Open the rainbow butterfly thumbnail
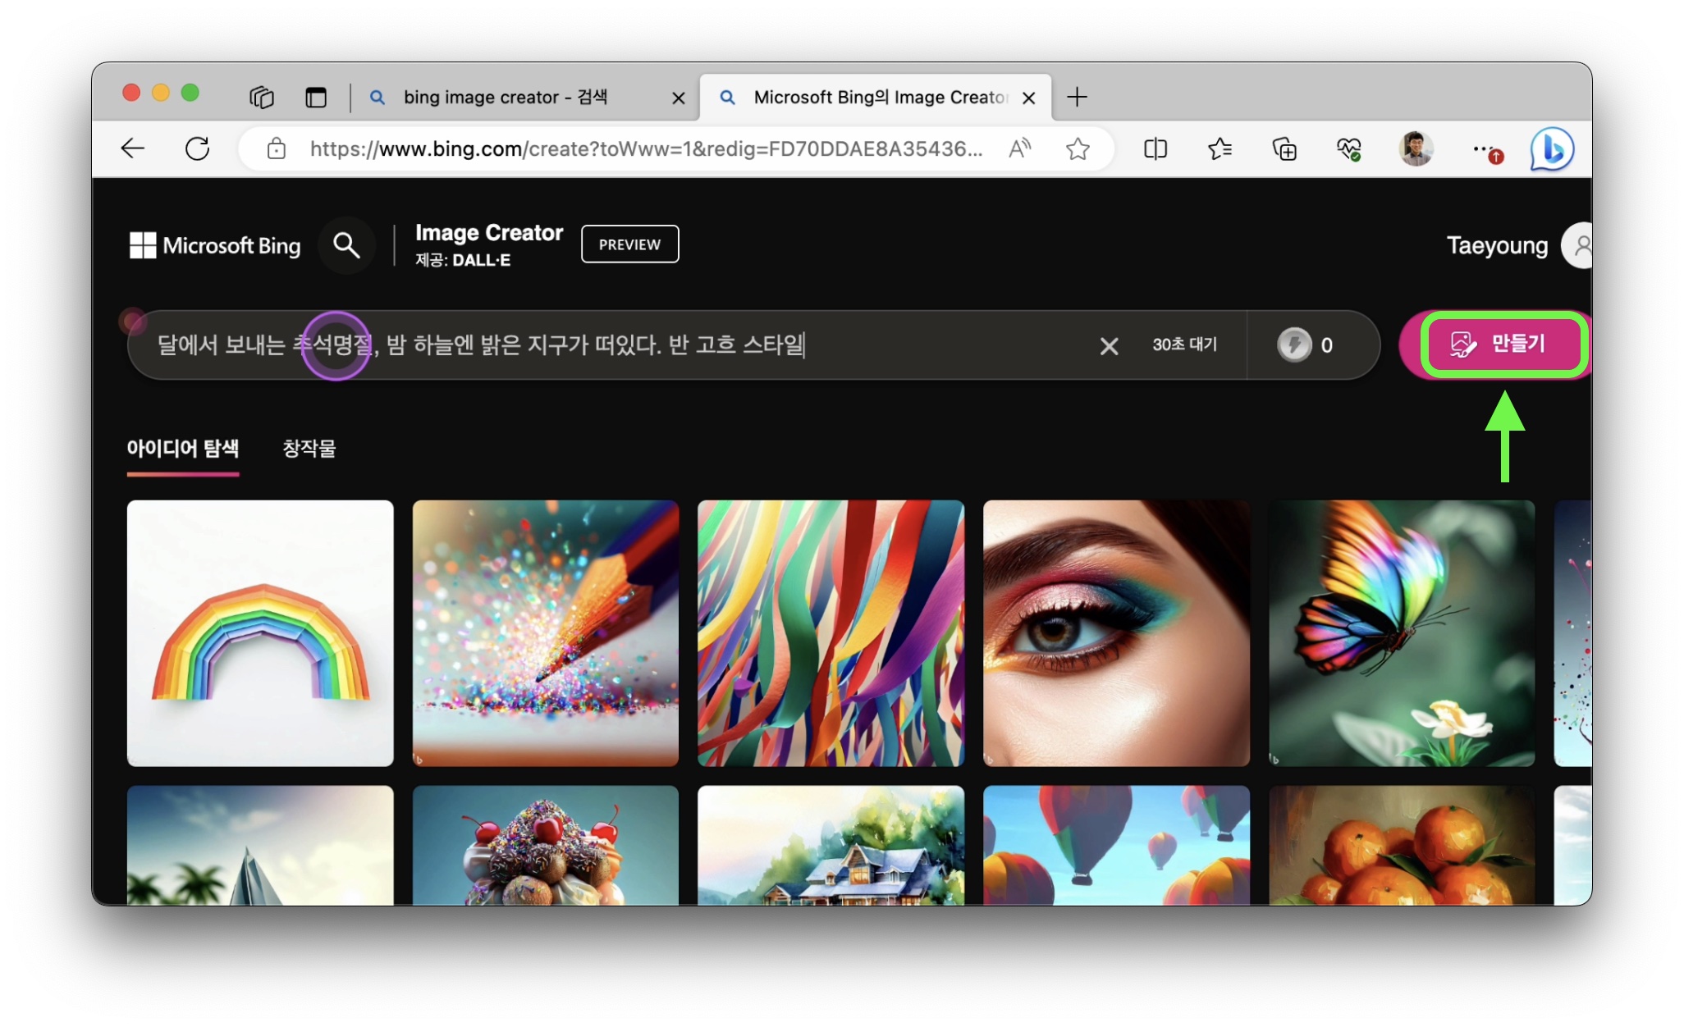 pos(1402,633)
